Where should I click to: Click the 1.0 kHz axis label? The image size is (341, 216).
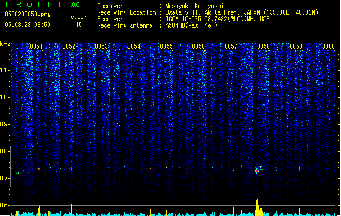click(x=5, y=97)
